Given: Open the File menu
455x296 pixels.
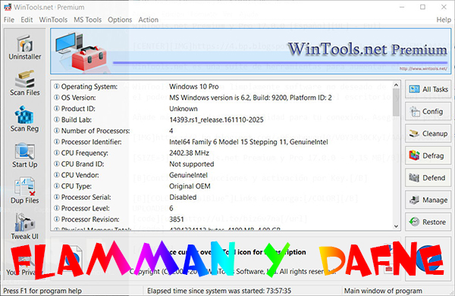Looking at the screenshot, I should click(x=8, y=20).
